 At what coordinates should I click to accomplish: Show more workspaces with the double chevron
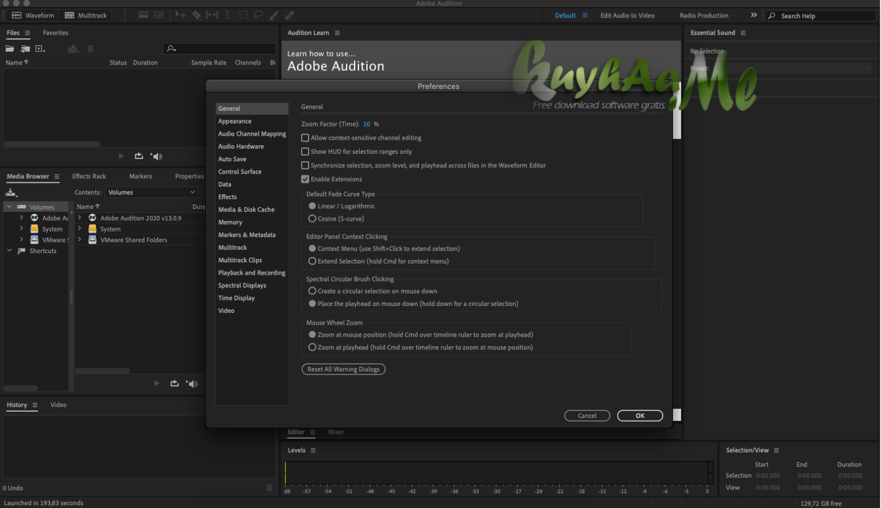(754, 15)
